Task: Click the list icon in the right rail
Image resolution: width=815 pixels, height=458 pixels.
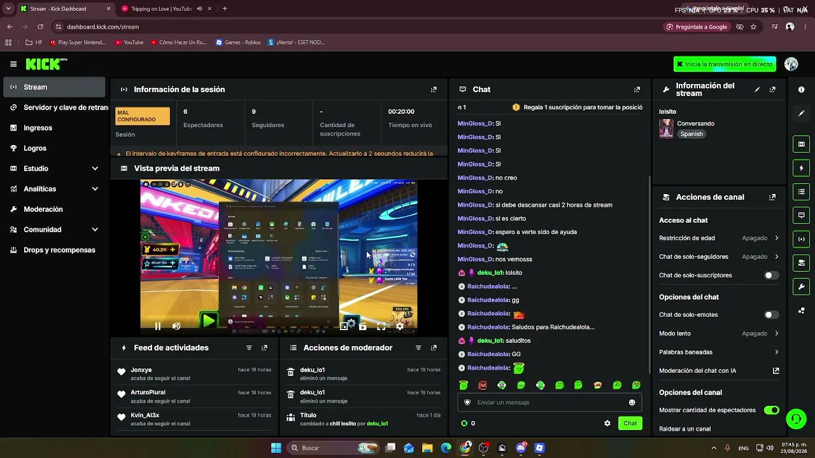Action: (x=801, y=191)
